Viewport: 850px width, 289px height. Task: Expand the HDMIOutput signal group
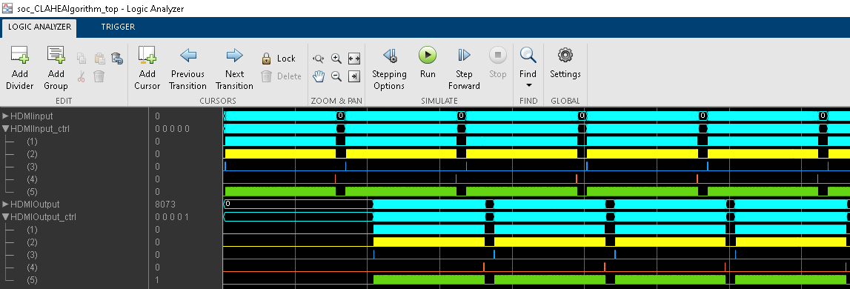pyautogui.click(x=5, y=205)
